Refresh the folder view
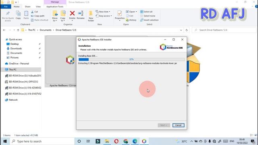 pyautogui.click(x=187, y=30)
